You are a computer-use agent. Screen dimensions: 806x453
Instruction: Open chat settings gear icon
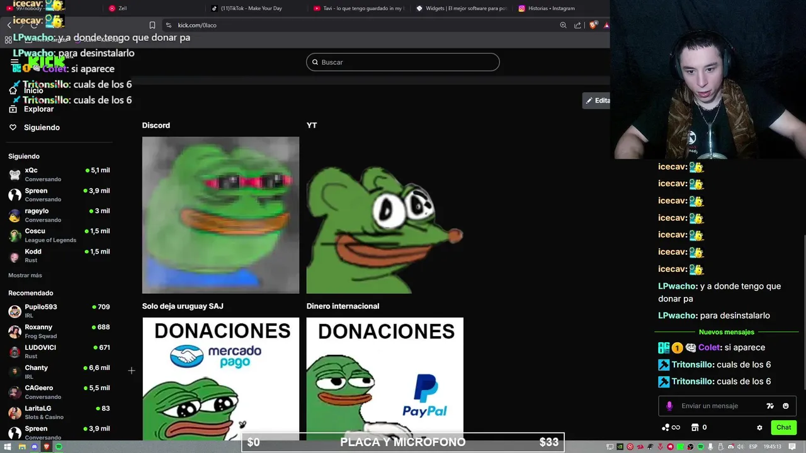coord(759,428)
